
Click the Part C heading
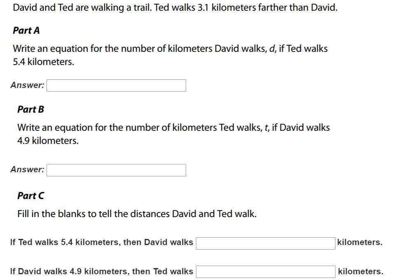point(30,196)
